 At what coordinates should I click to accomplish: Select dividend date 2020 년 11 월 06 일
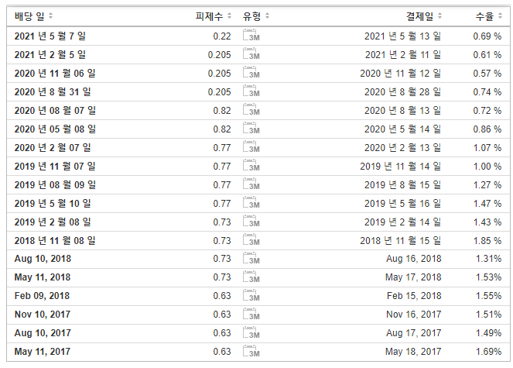click(x=55, y=74)
